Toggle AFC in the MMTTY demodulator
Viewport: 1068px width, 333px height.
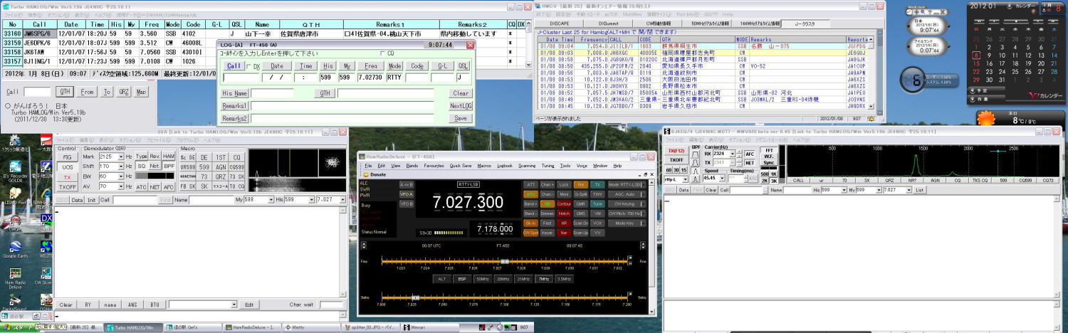click(168, 186)
